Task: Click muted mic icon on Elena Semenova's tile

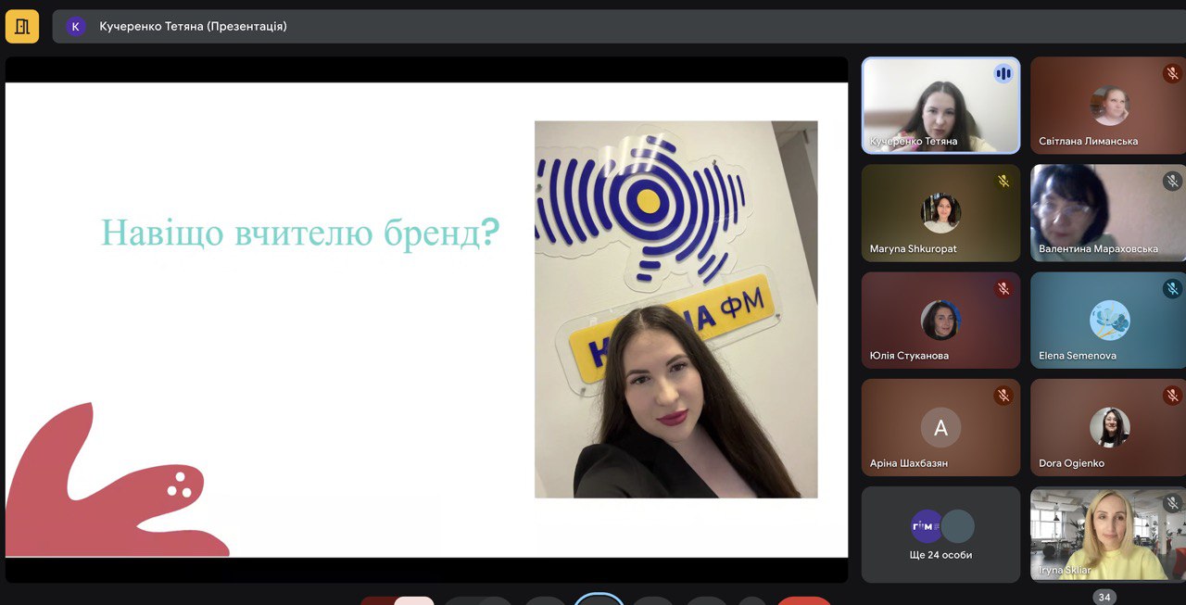Action: (1172, 289)
